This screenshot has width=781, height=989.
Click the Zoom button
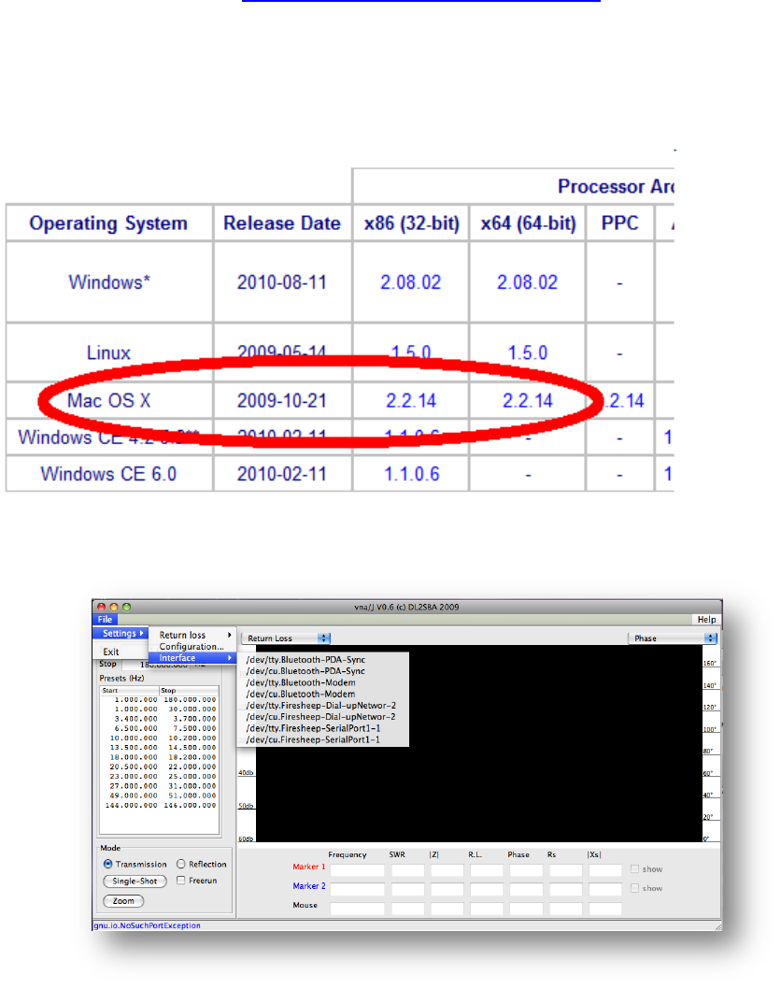tap(123, 901)
